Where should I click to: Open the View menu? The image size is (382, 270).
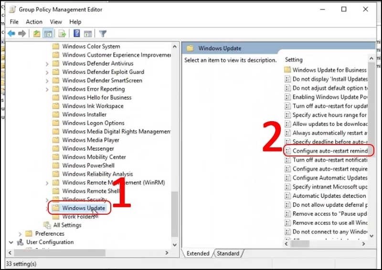click(56, 22)
